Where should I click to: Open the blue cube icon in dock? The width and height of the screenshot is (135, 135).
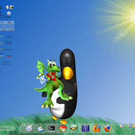coord(85,128)
